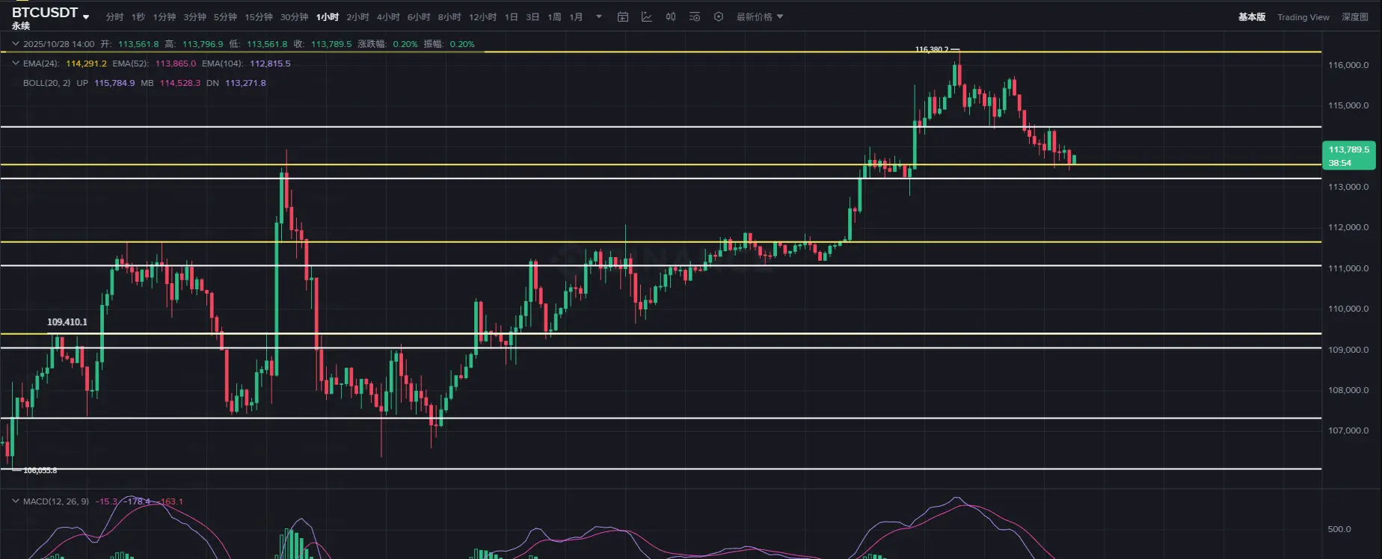Click the 109,000.0 price axis label
The height and width of the screenshot is (559, 1382).
click(1348, 350)
